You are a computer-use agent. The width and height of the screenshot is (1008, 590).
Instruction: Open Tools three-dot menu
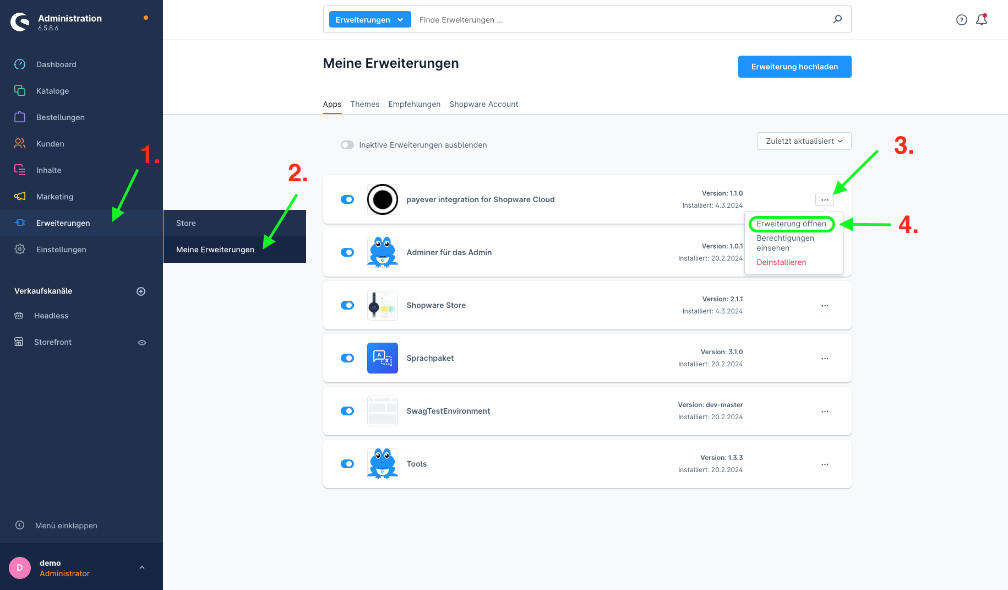[x=825, y=464]
